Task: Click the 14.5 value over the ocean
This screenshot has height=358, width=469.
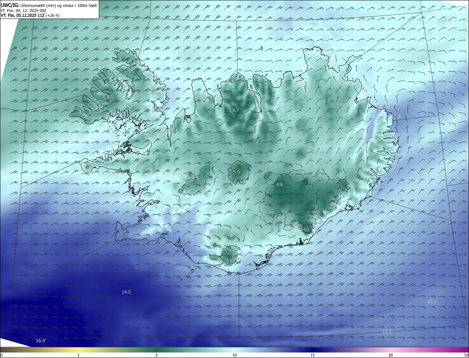Action: click(x=126, y=292)
